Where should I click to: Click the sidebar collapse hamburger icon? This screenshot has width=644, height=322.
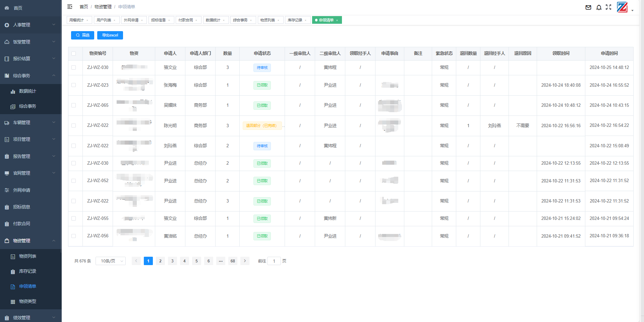(x=70, y=7)
